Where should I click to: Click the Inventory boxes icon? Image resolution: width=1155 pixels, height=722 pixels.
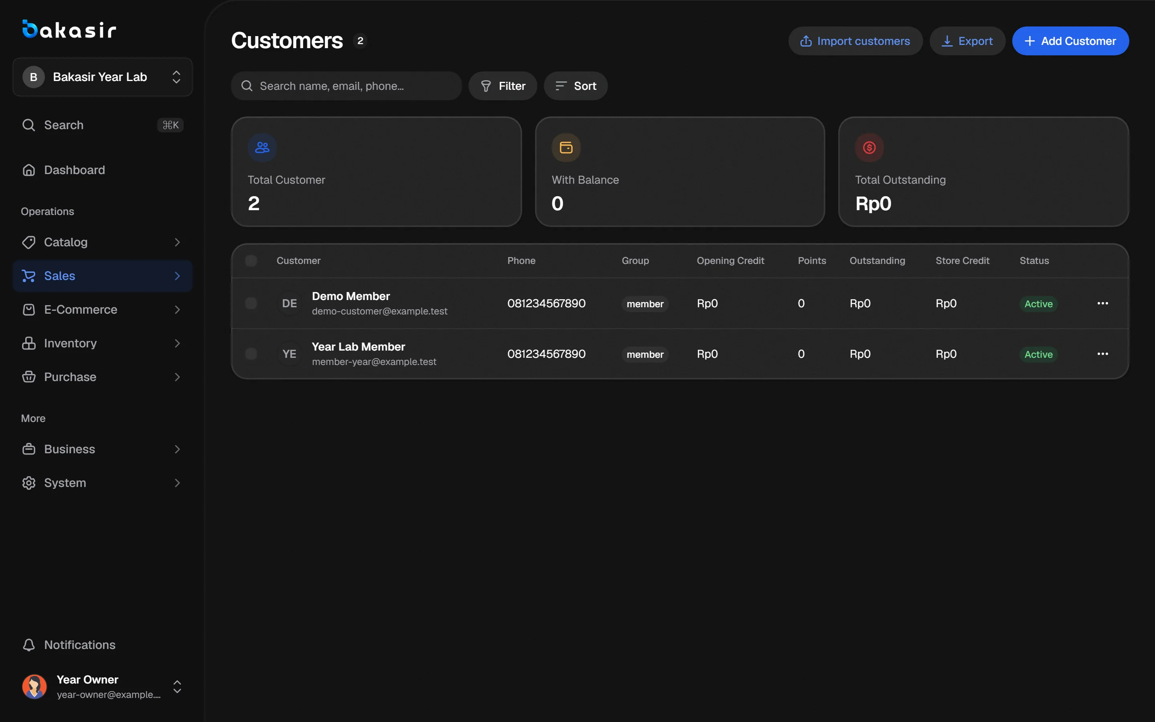pyautogui.click(x=28, y=343)
